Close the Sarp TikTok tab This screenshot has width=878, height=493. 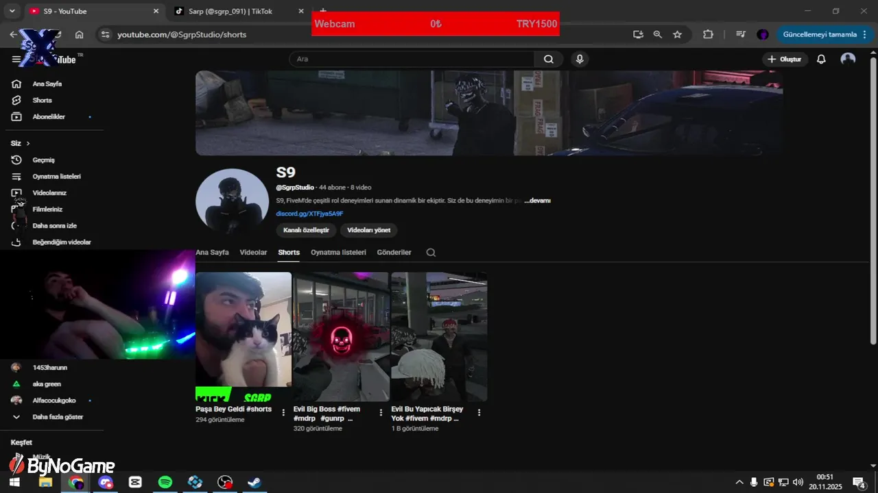301,11
